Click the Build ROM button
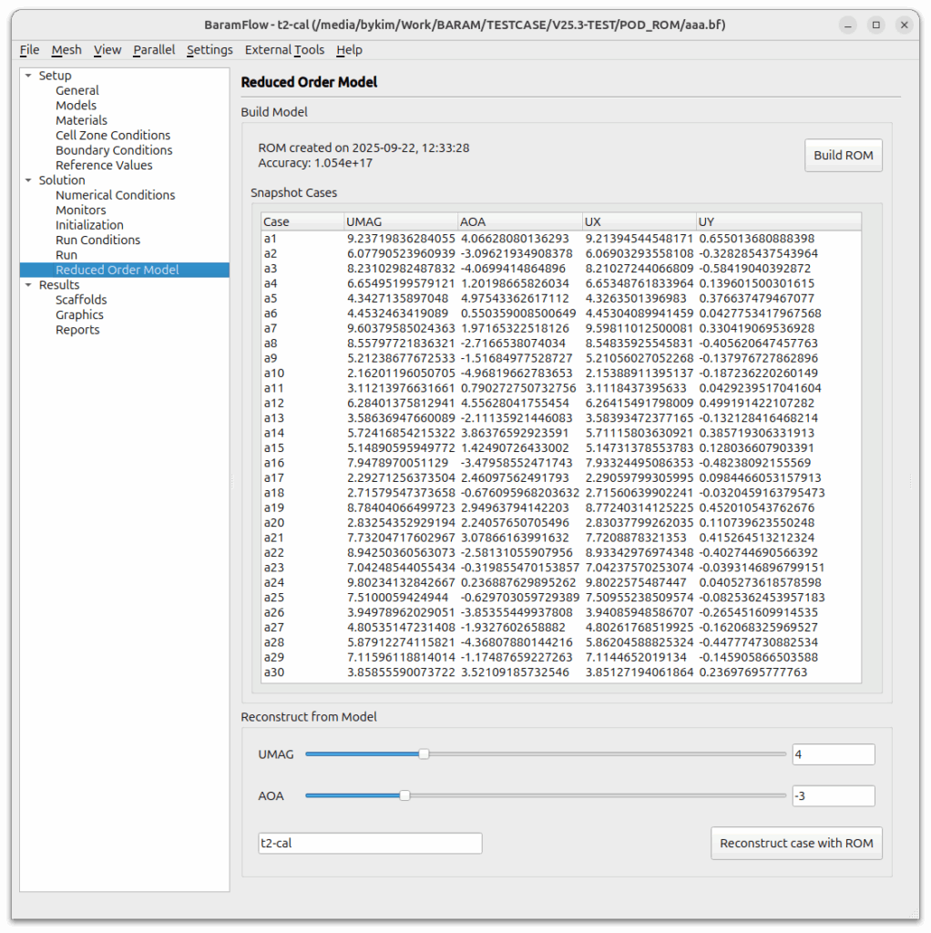The height and width of the screenshot is (933, 931). click(843, 156)
